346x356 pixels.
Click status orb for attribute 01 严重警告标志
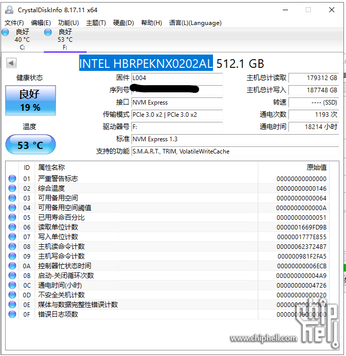(x=12, y=179)
